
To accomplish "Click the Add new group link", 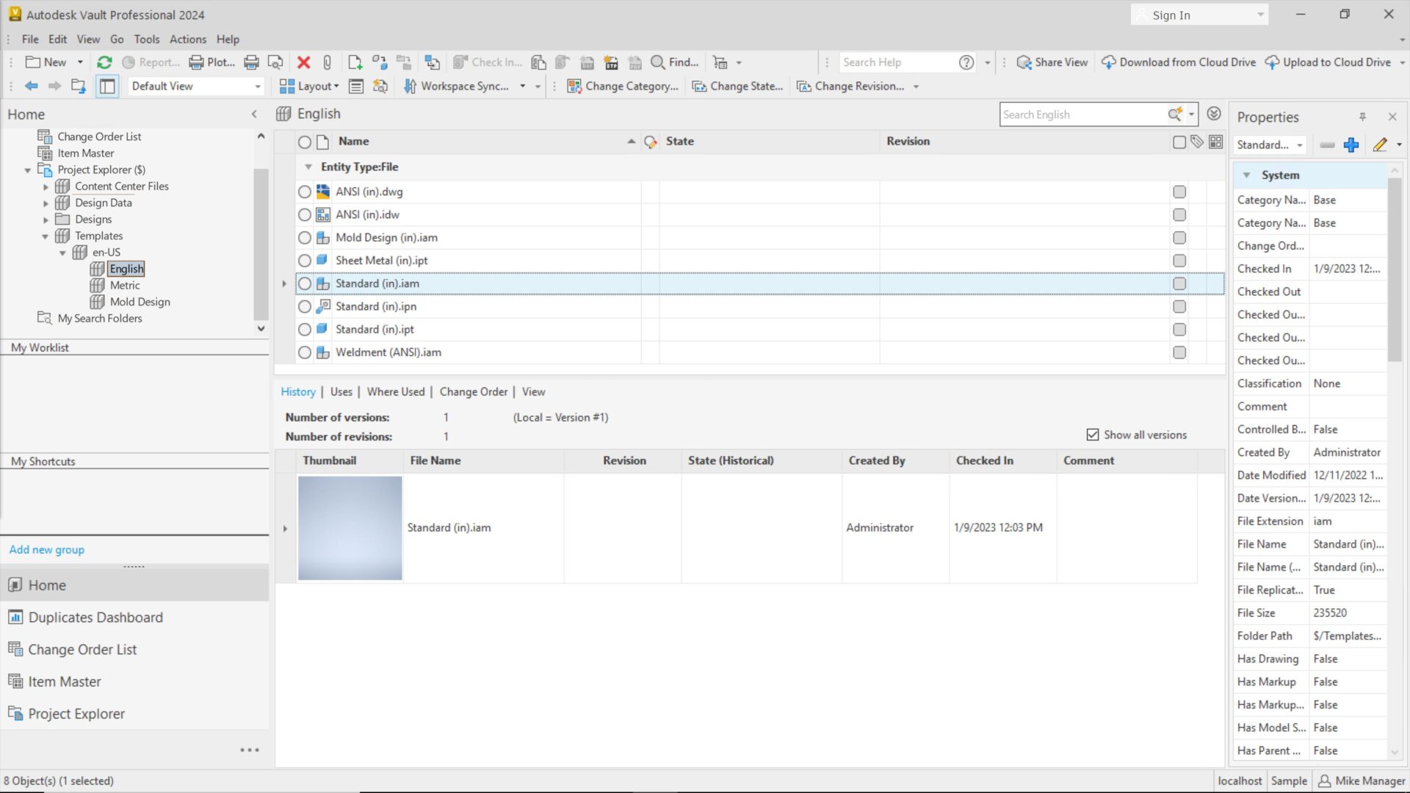I will (x=46, y=549).
